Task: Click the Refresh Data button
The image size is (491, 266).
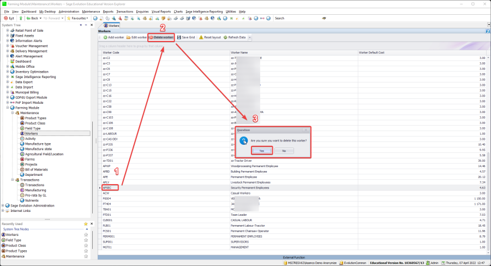Action: pyautogui.click(x=234, y=37)
